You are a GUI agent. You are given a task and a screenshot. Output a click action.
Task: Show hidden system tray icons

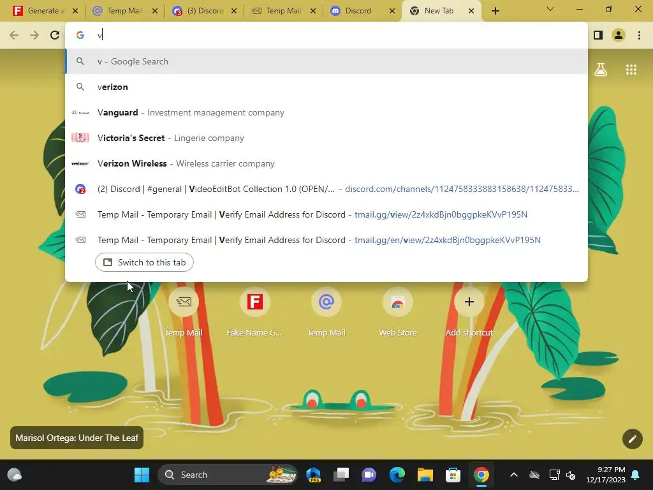(x=514, y=475)
